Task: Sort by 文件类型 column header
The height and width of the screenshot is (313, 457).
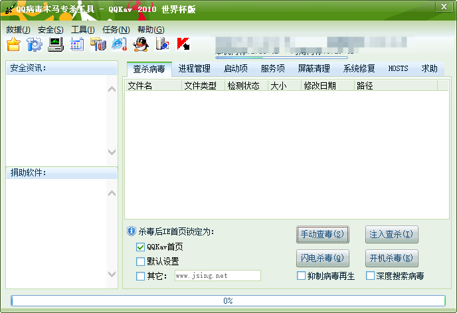Action: coord(203,86)
